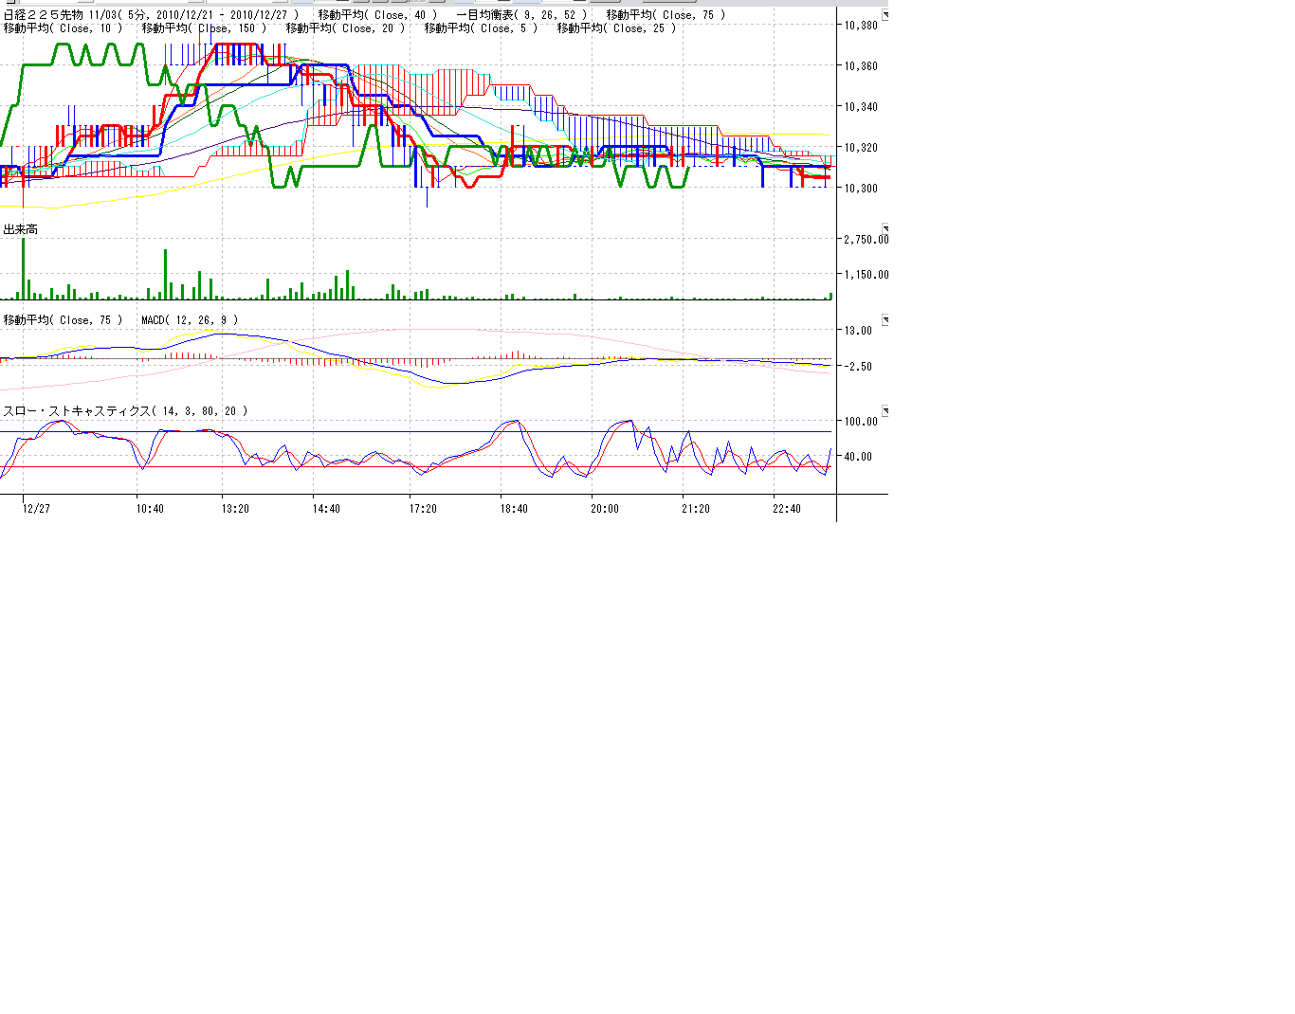The image size is (1295, 1014).
Task: Select the 移動平均(Close, 25) indicator label
Action: coord(616,28)
